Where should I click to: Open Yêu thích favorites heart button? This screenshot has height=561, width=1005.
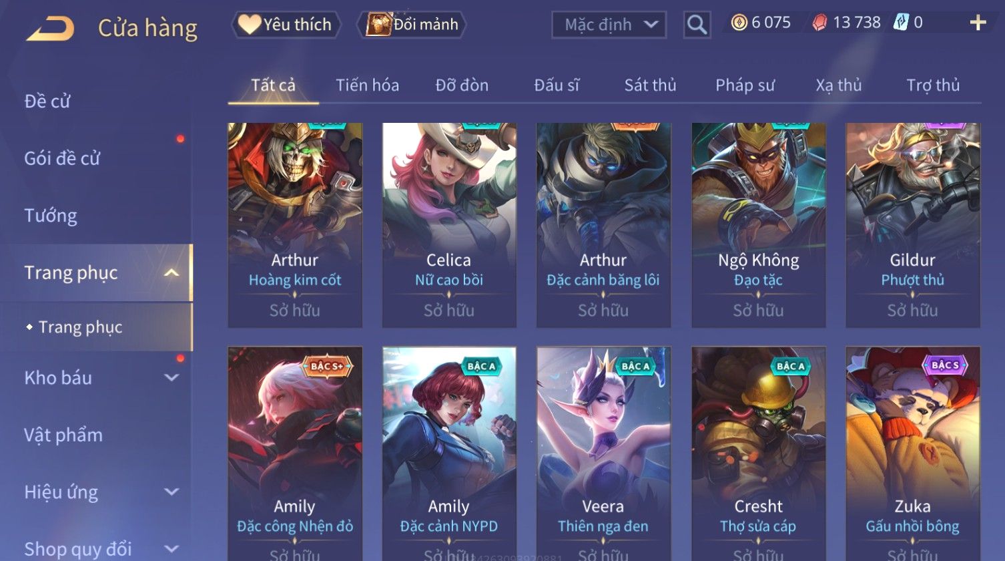click(x=286, y=25)
